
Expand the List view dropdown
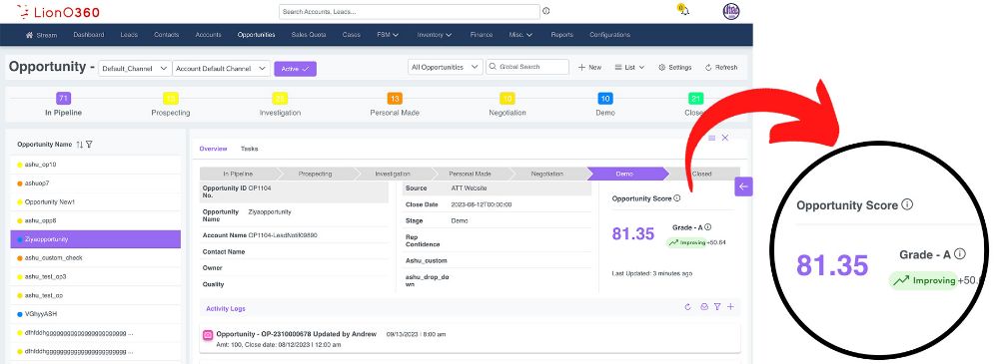coord(629,68)
